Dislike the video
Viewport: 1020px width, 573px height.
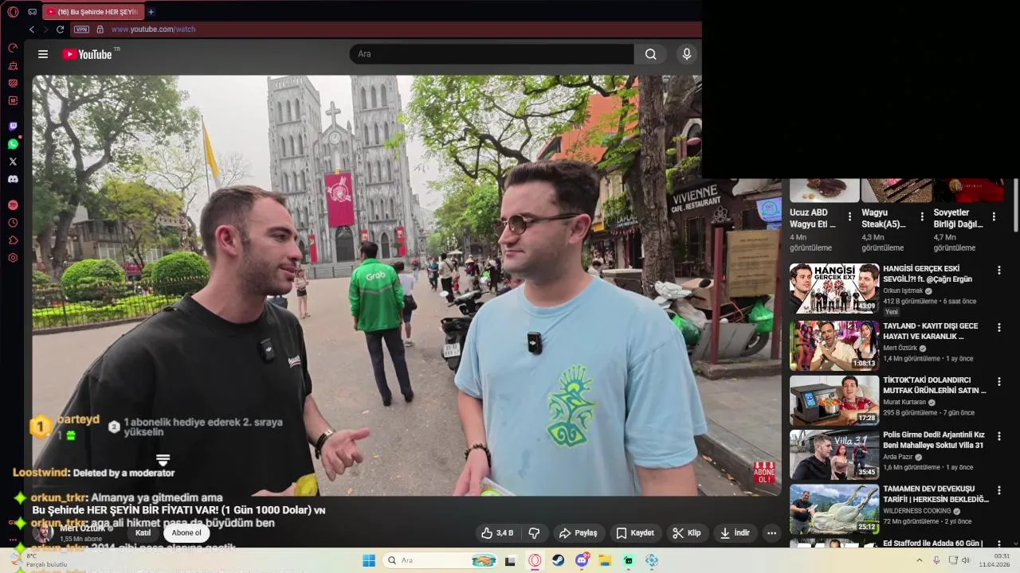click(535, 533)
